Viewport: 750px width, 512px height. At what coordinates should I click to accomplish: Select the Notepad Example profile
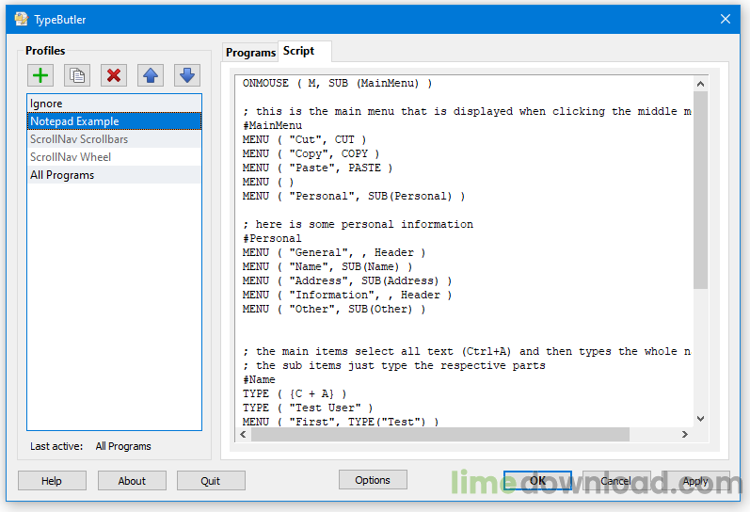coord(114,121)
